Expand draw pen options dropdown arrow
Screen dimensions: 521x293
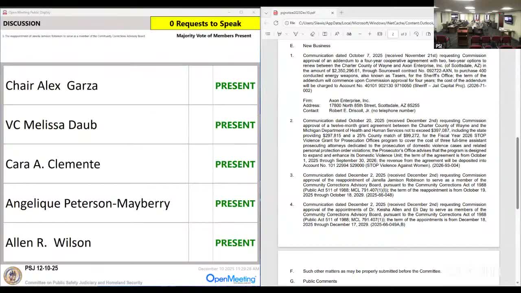tap(302, 34)
